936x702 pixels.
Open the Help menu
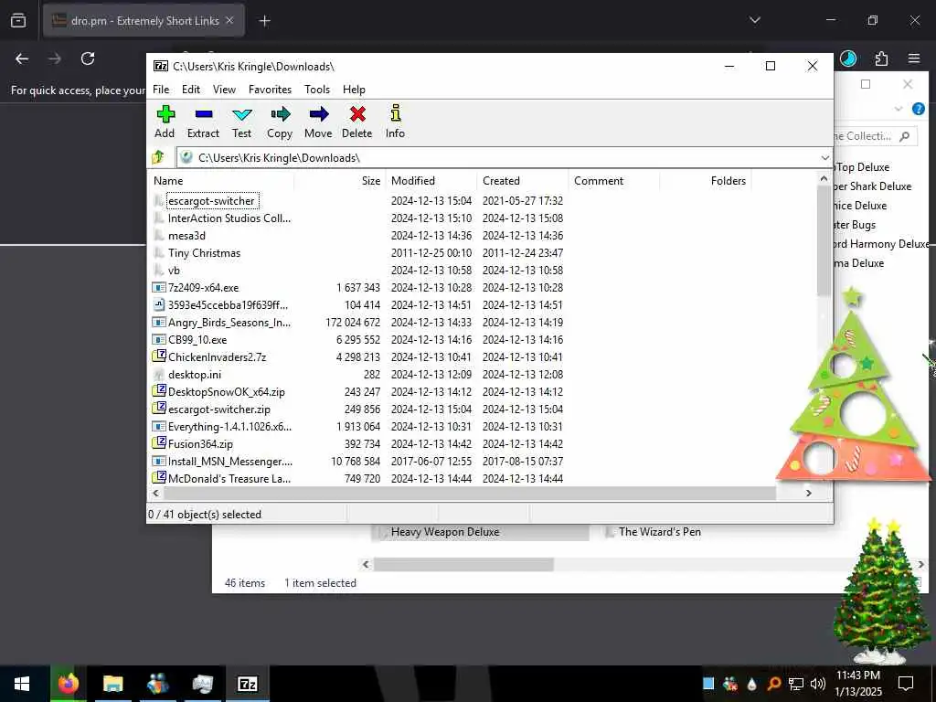[x=354, y=90]
